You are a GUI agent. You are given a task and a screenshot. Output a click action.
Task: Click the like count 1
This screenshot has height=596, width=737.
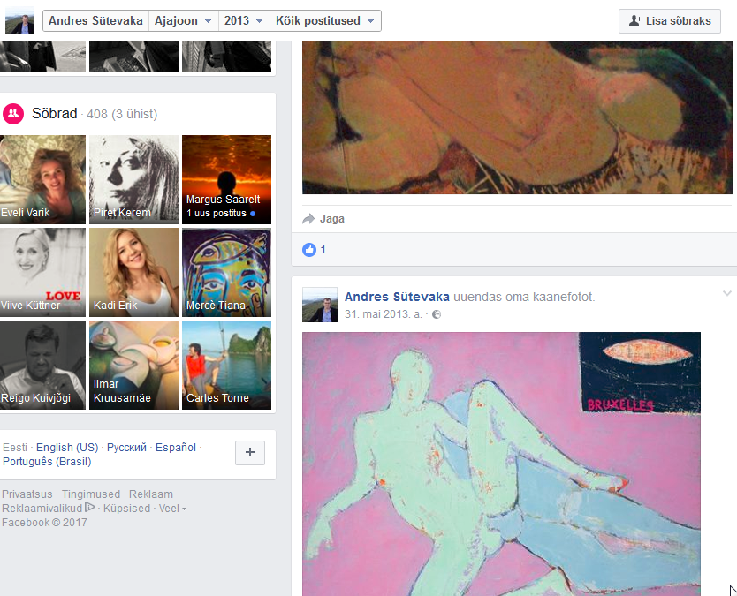tap(323, 250)
